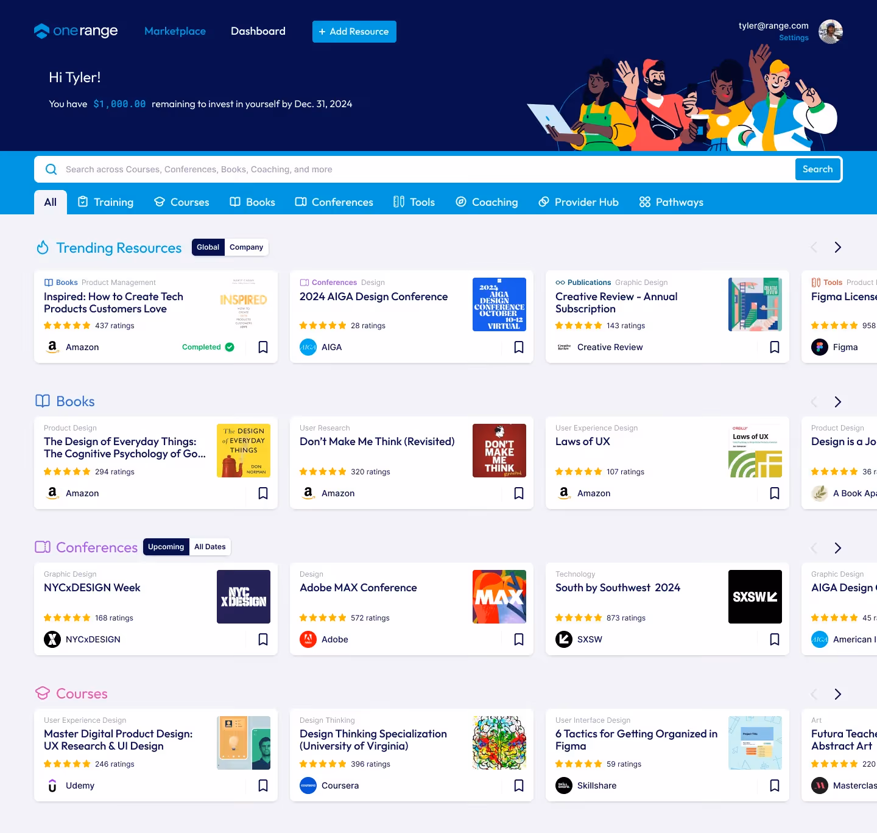This screenshot has height=833, width=877.
Task: Show previous Trending Resources cards
Action: [x=814, y=247]
